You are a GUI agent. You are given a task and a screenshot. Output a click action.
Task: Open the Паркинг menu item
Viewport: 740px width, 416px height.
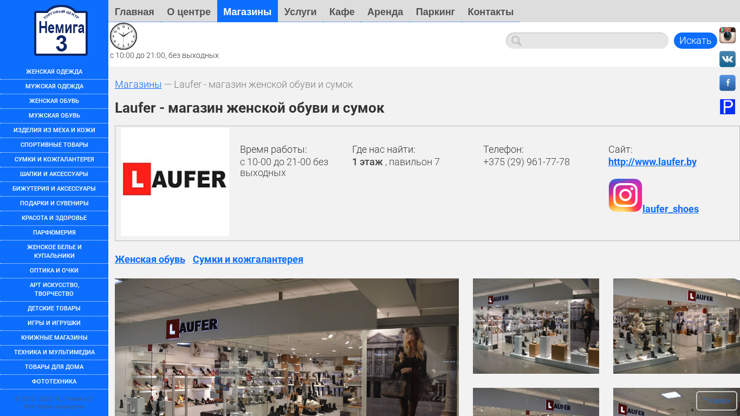436,11
